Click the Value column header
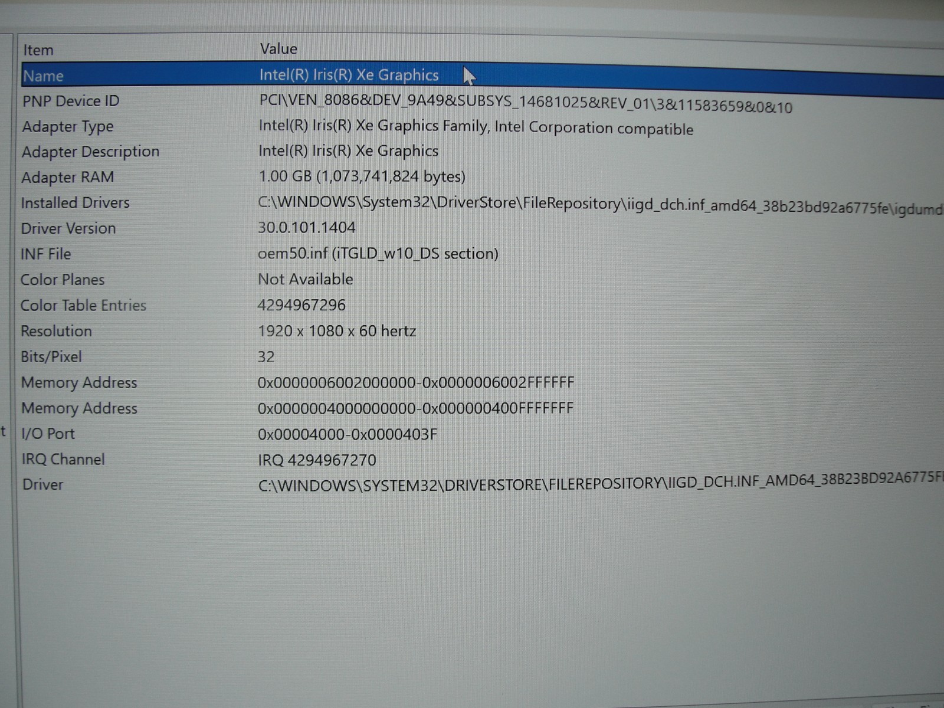The width and height of the screenshot is (944, 708). click(278, 49)
